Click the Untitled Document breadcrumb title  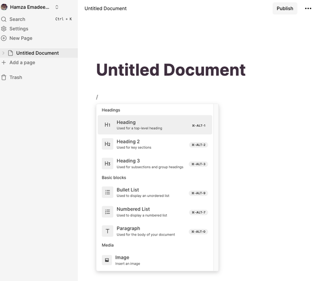pyautogui.click(x=105, y=8)
